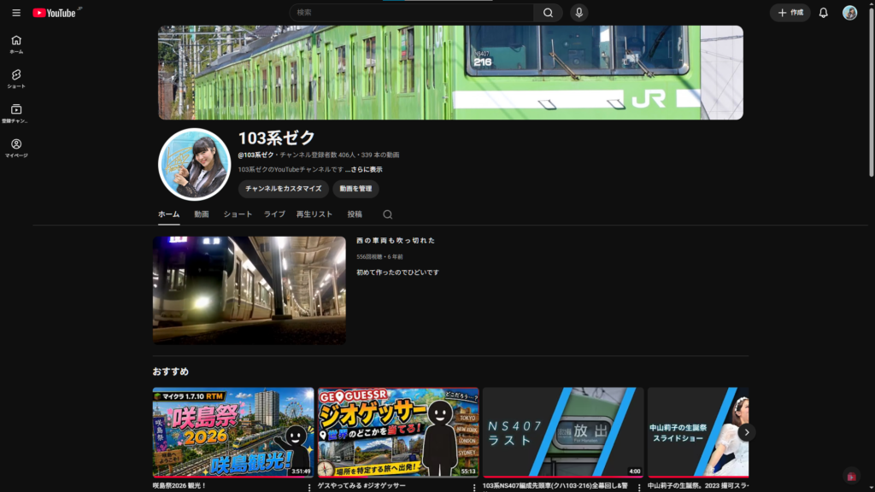Search within channel using magnifier icon
Image resolution: width=875 pixels, height=492 pixels.
[387, 214]
